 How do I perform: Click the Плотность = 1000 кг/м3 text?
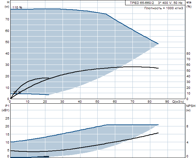[x=164, y=8]
